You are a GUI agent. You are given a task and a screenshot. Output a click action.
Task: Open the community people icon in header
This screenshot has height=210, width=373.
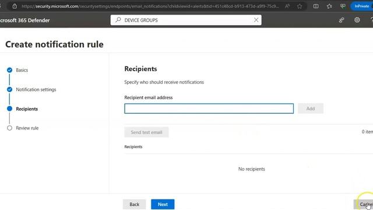[342, 20]
